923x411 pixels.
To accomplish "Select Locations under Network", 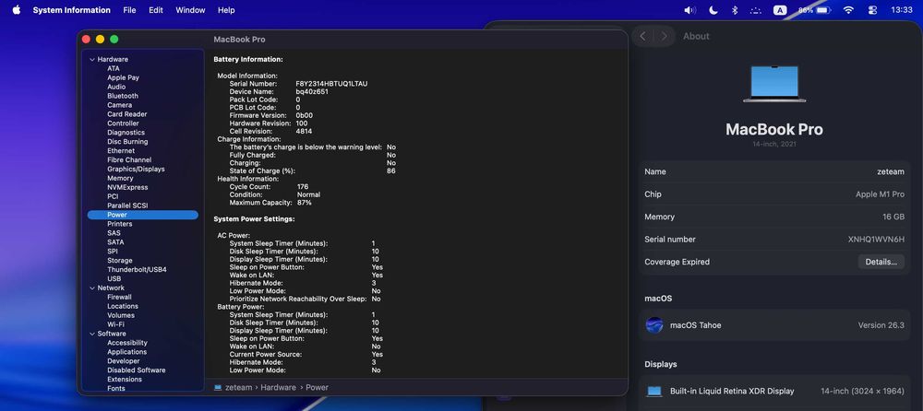I will coord(123,306).
